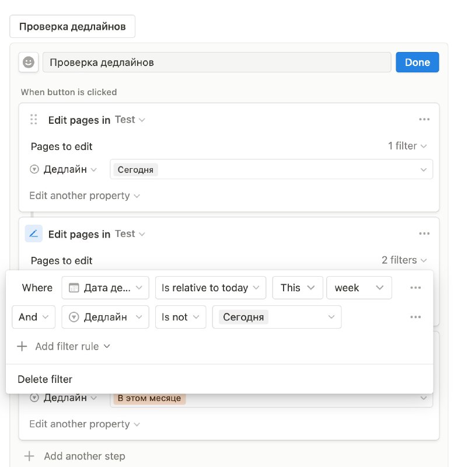The width and height of the screenshot is (461, 467).
Task: Expand the 2 filters dropdown
Action: pos(404,260)
